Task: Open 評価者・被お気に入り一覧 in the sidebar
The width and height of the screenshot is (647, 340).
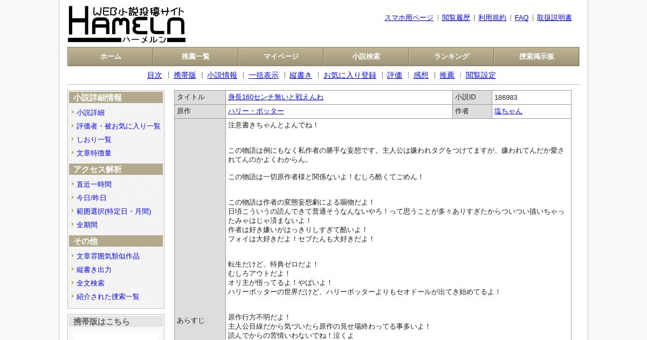Action: click(x=119, y=126)
